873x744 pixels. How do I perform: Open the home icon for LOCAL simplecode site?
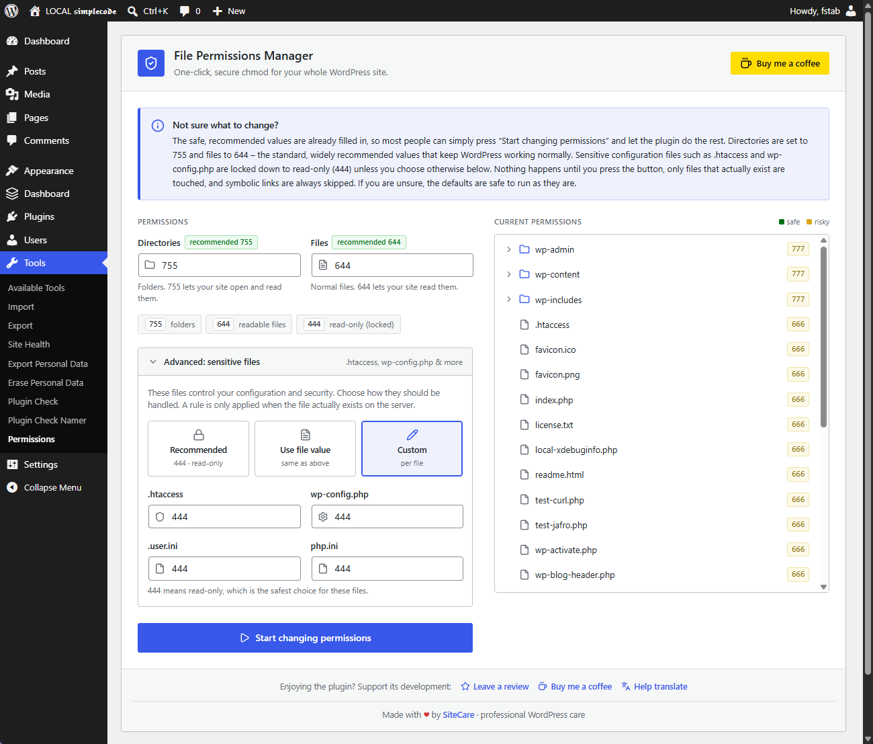point(35,11)
